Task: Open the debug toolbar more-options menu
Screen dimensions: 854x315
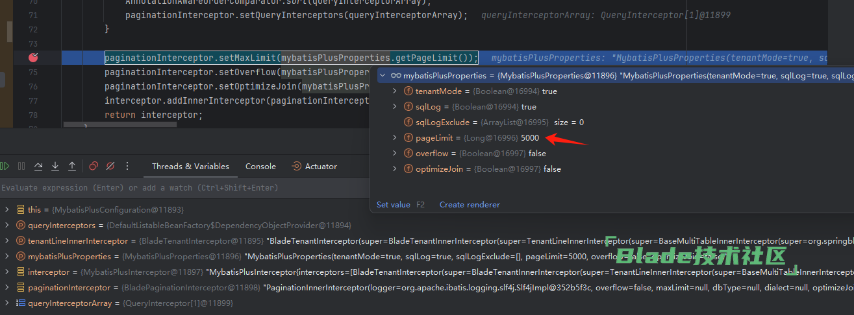Action: click(127, 167)
